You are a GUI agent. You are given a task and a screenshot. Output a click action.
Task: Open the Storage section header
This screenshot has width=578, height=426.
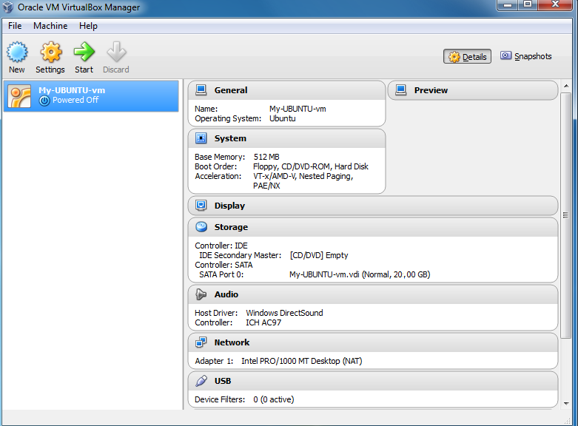373,227
